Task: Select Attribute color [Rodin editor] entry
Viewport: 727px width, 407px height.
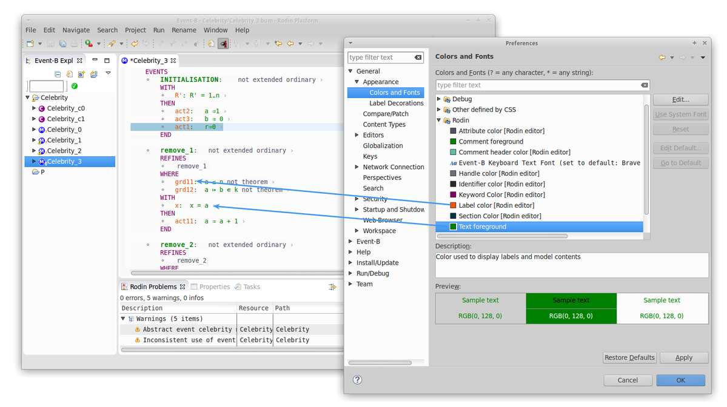Action: 497,131
